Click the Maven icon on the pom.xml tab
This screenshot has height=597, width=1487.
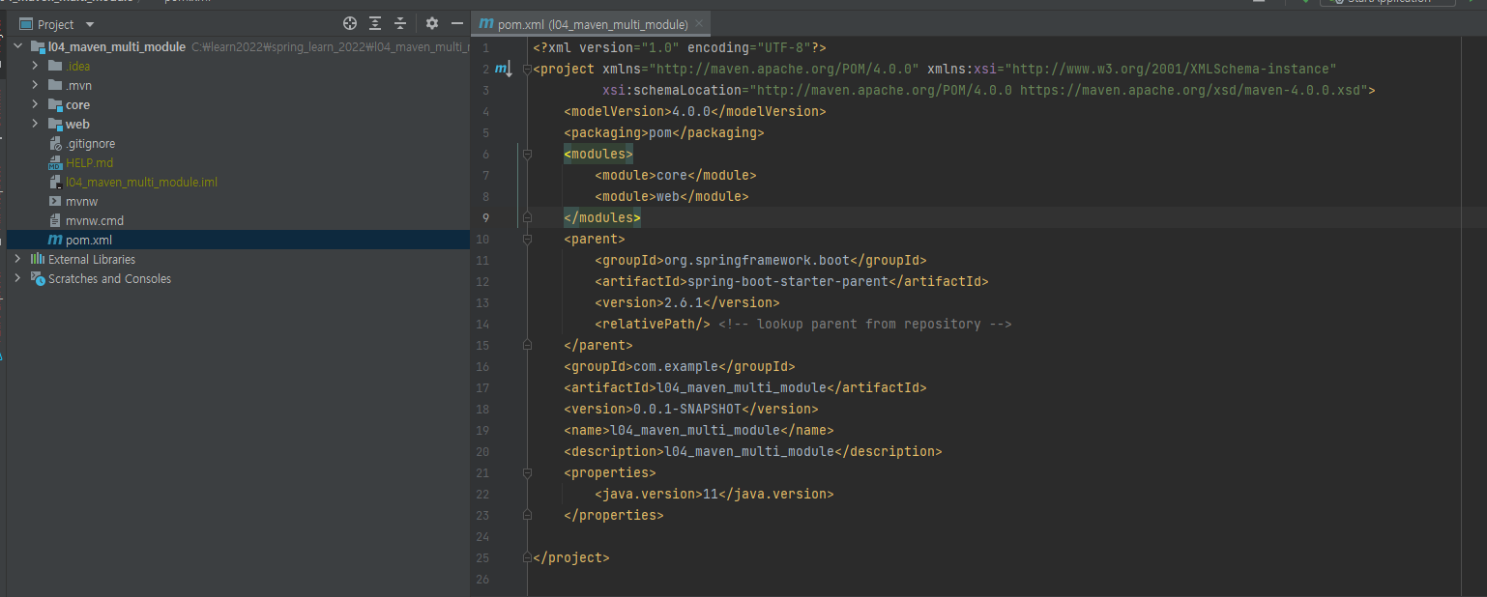point(486,23)
